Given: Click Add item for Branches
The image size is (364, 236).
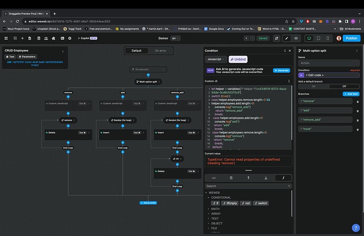Looking at the screenshot, I should coord(351,94).
